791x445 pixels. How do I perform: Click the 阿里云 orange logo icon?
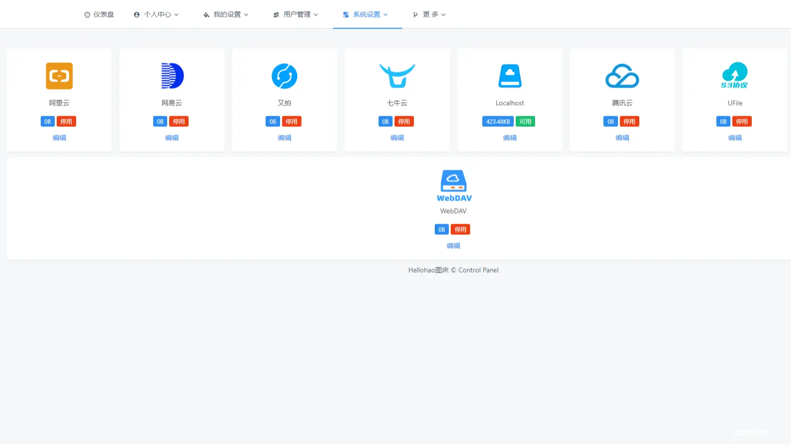point(59,76)
